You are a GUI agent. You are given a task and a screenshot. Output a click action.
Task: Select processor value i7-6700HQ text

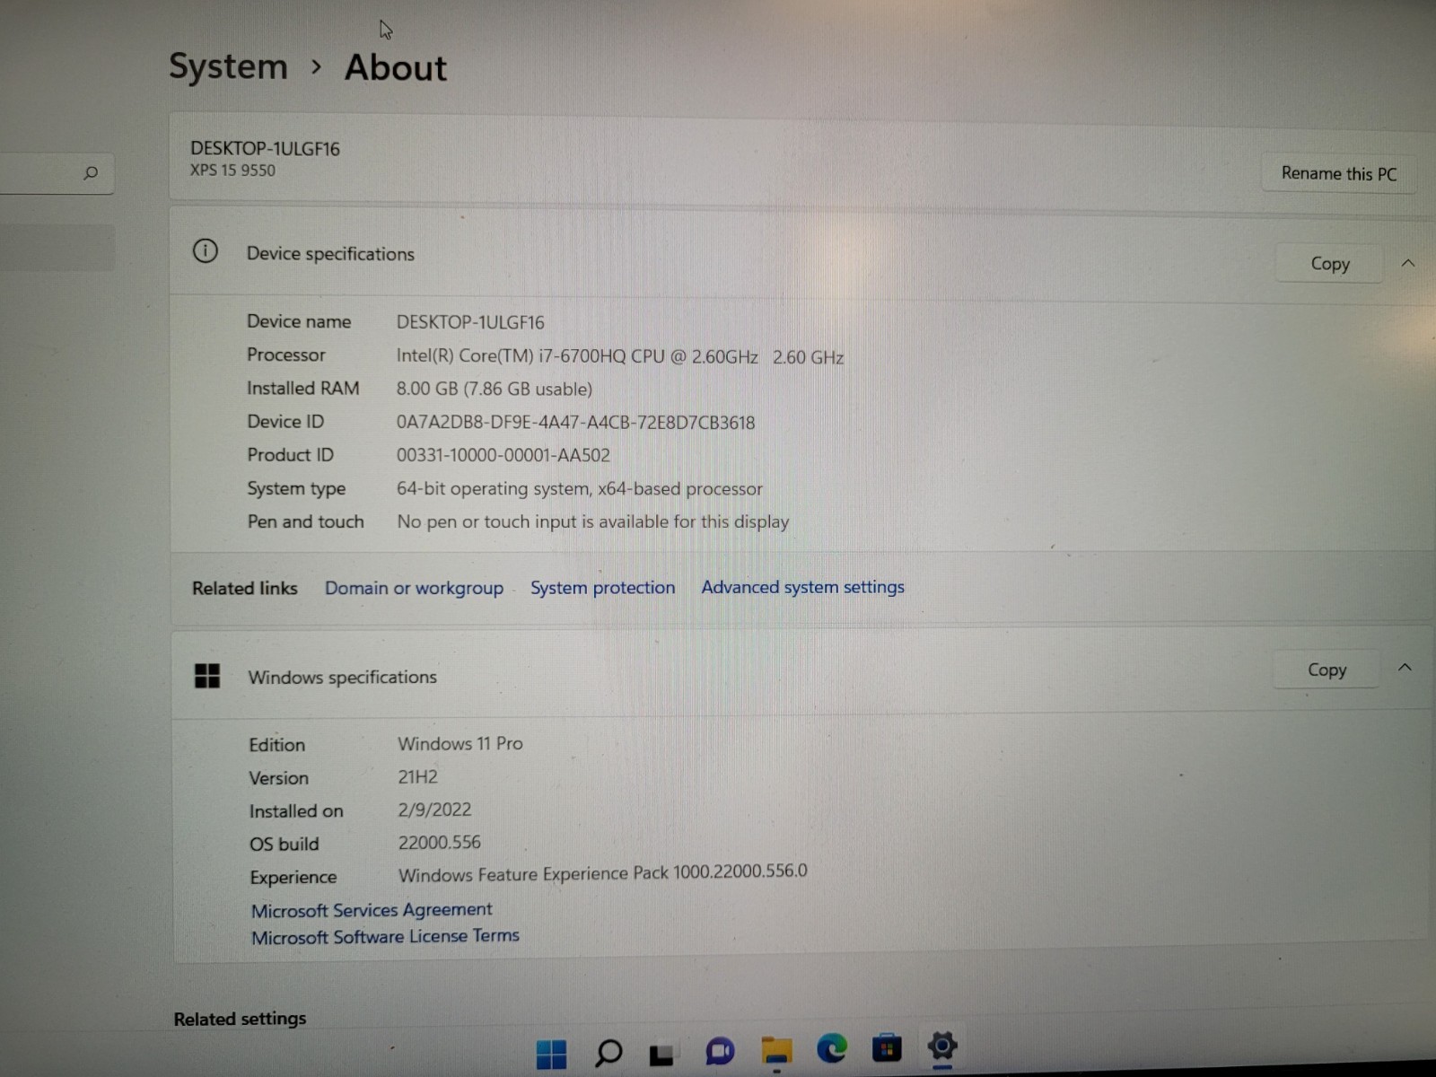pyautogui.click(x=620, y=356)
